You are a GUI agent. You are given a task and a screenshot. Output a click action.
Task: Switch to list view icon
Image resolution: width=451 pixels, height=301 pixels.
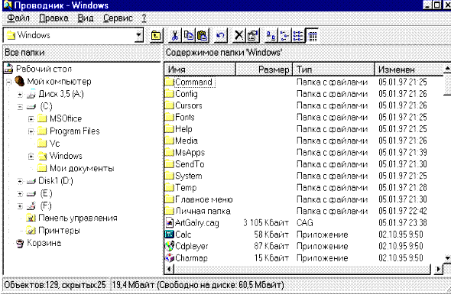coord(298,36)
